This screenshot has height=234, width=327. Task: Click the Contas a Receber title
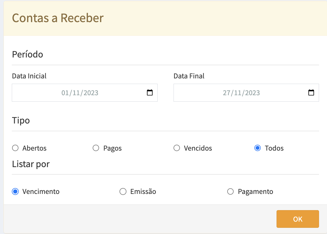[x=58, y=18]
